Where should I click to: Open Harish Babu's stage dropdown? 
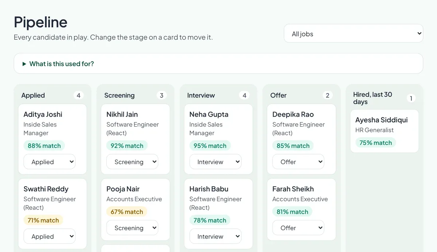(215, 236)
